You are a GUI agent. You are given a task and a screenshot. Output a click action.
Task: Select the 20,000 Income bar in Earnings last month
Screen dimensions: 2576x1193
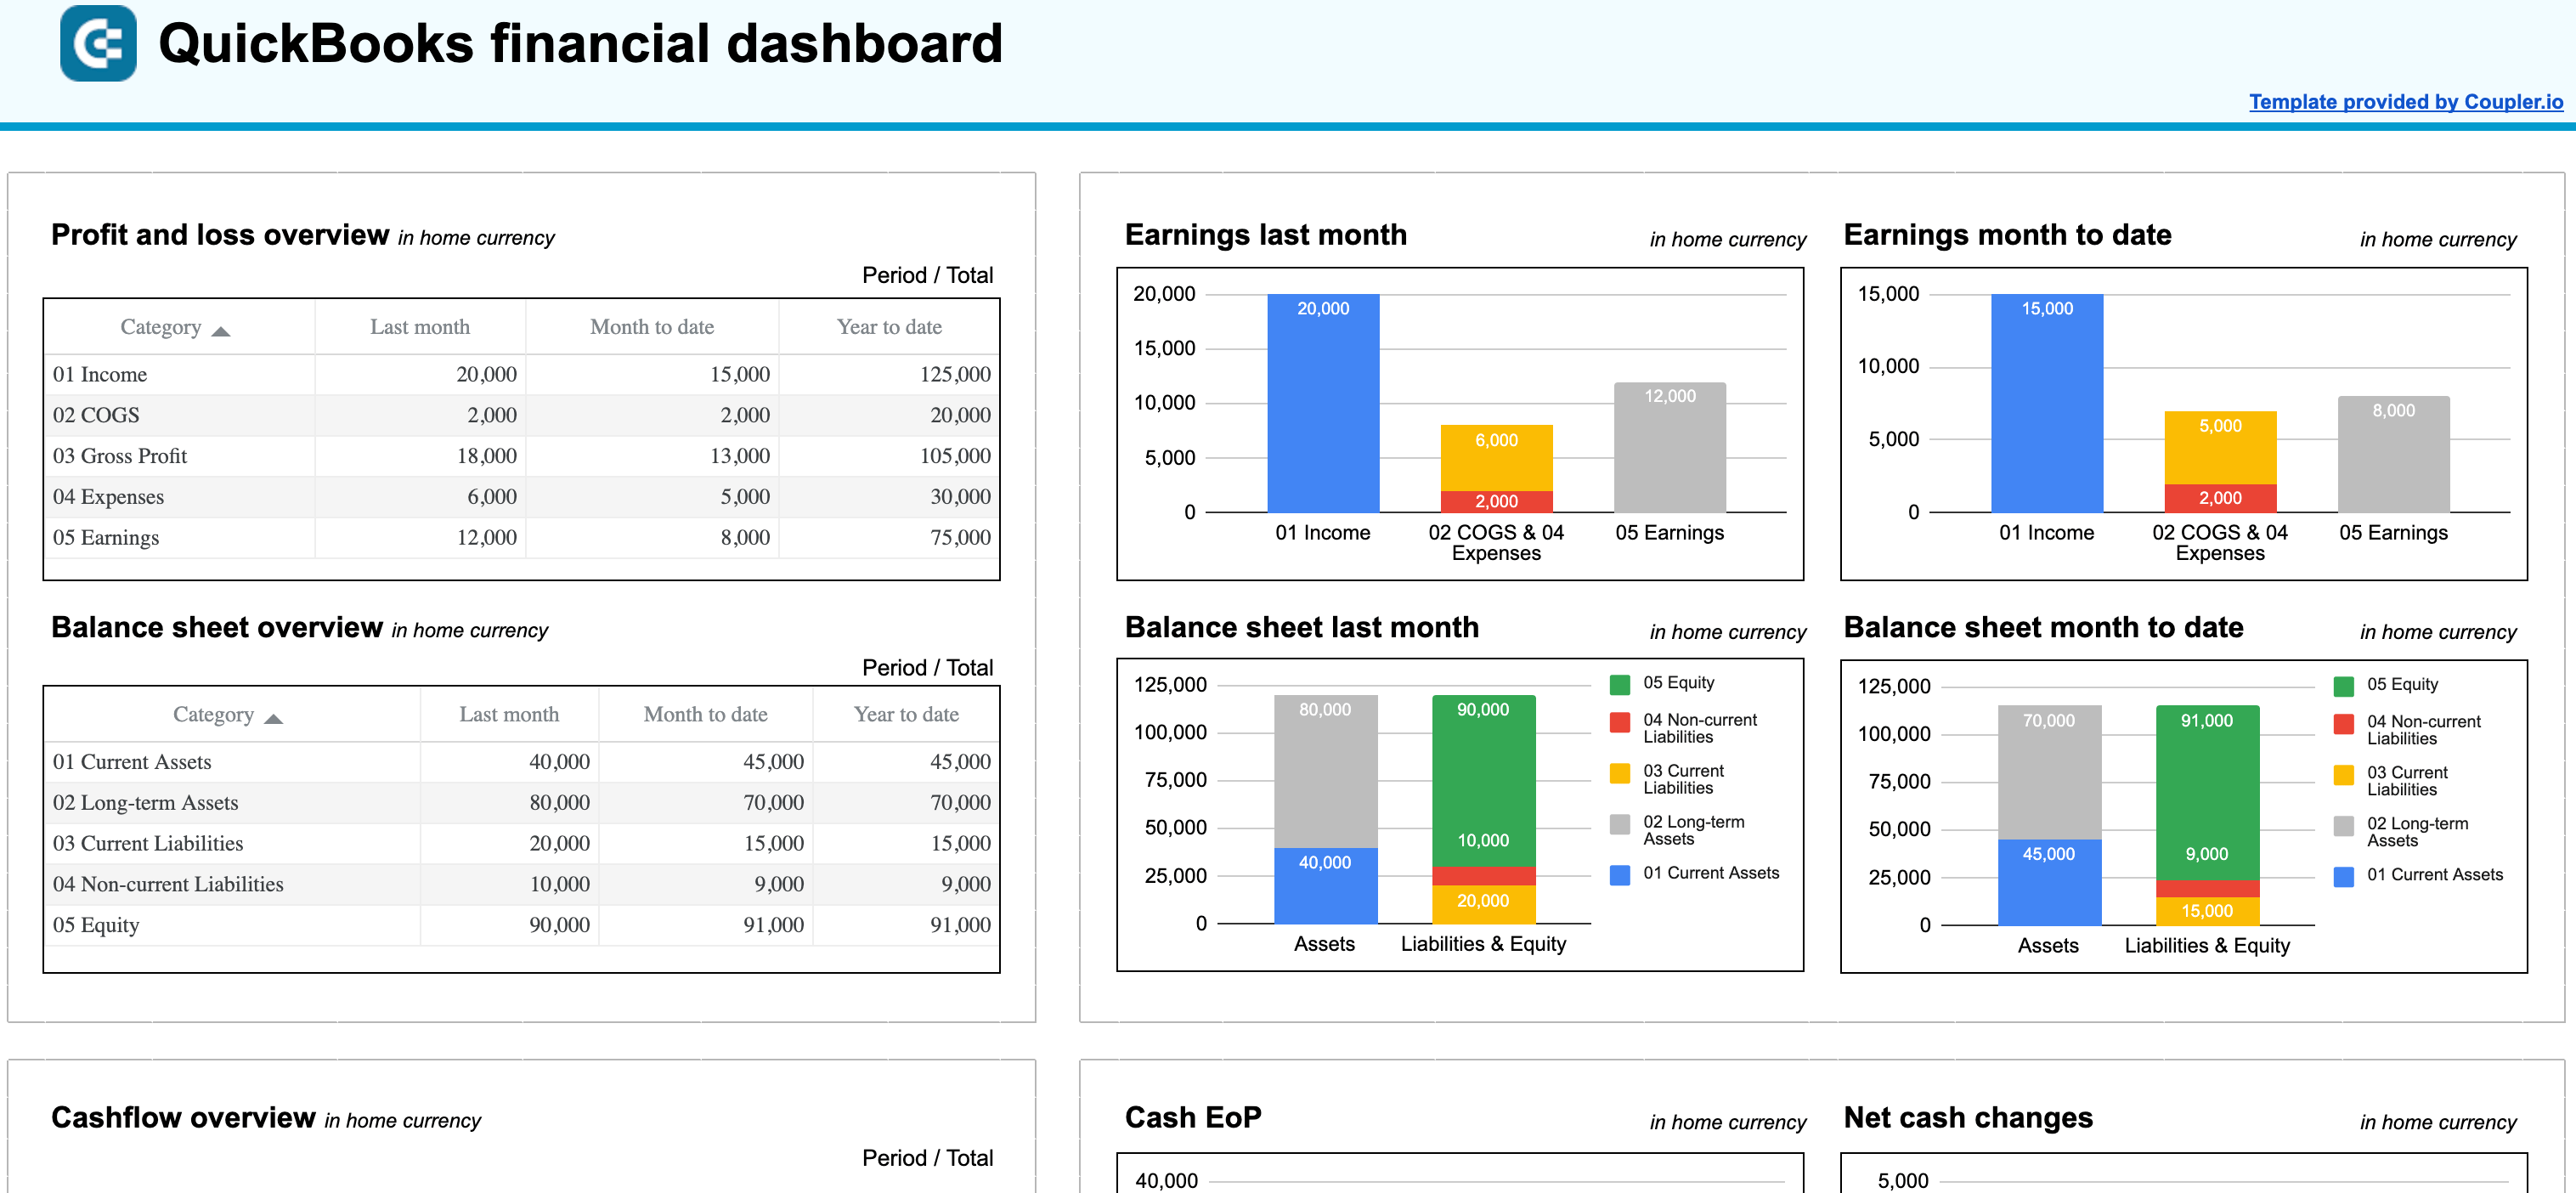pos(1323,400)
